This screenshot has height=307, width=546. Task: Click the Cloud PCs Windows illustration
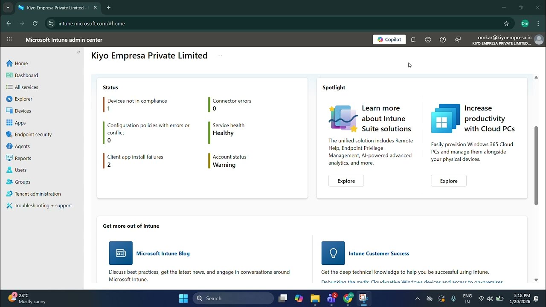click(x=445, y=119)
